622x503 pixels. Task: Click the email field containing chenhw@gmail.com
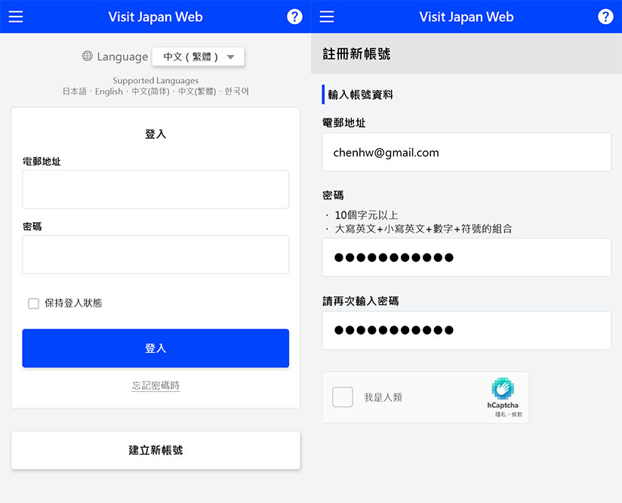click(466, 152)
